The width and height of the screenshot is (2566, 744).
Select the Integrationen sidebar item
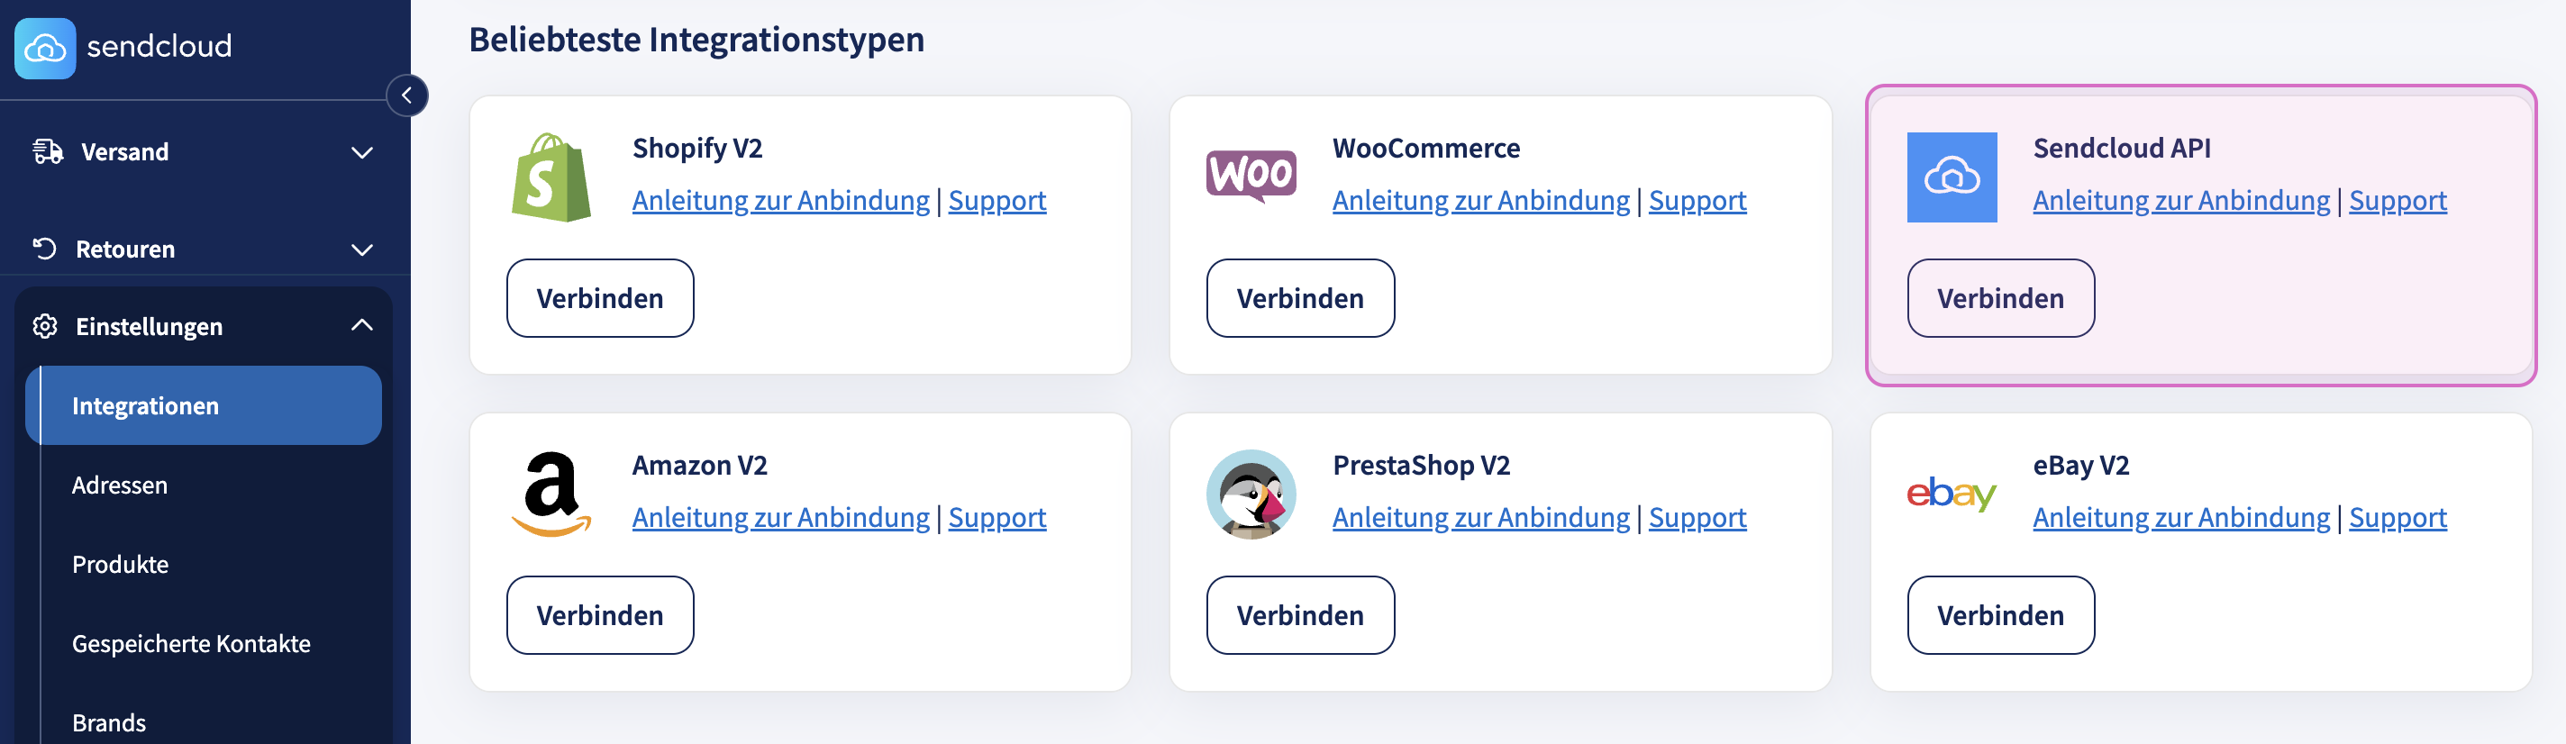(145, 405)
